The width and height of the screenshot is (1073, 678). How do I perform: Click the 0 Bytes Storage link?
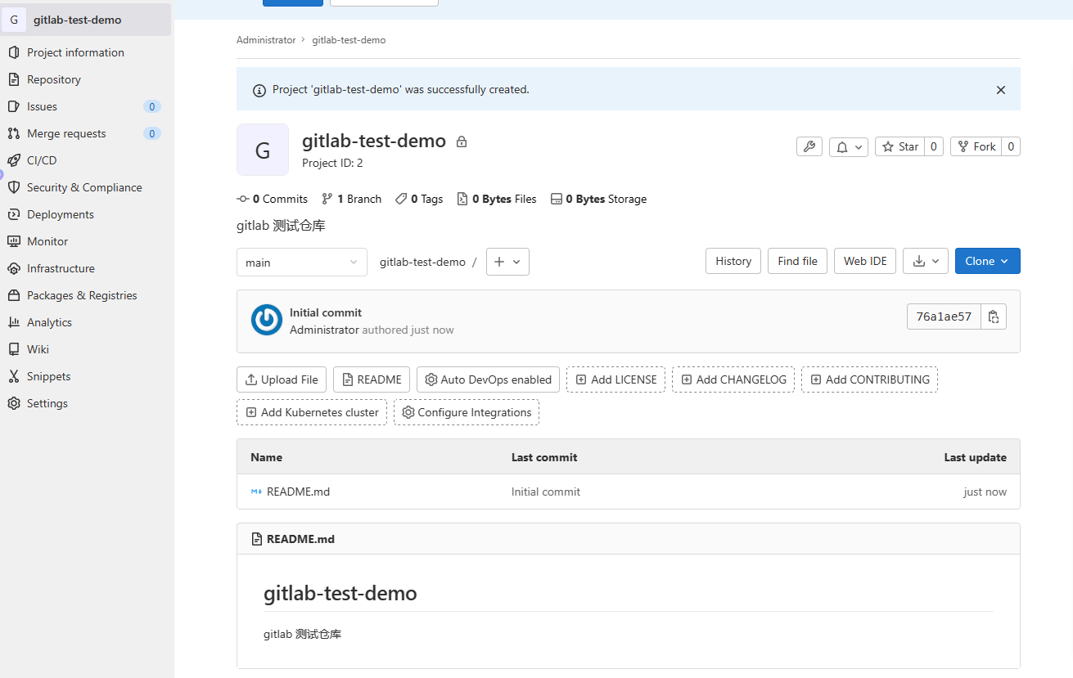click(x=599, y=199)
